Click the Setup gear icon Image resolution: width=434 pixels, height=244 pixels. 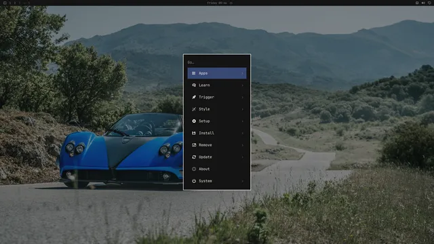tap(194, 121)
